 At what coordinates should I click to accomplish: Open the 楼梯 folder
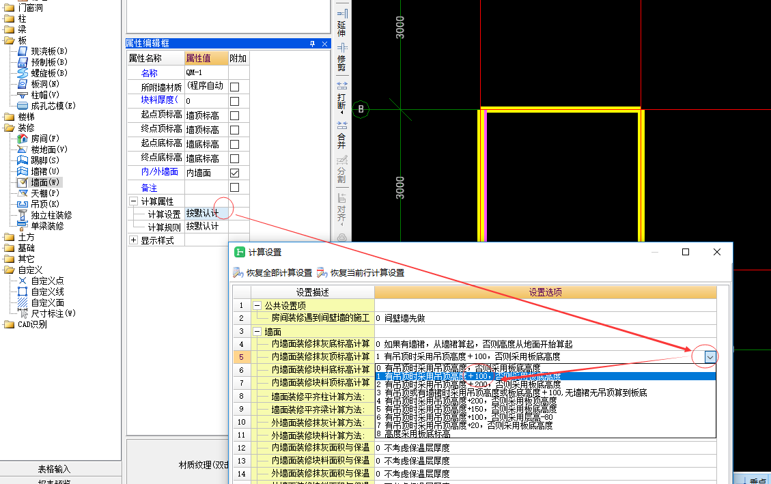click(9, 117)
